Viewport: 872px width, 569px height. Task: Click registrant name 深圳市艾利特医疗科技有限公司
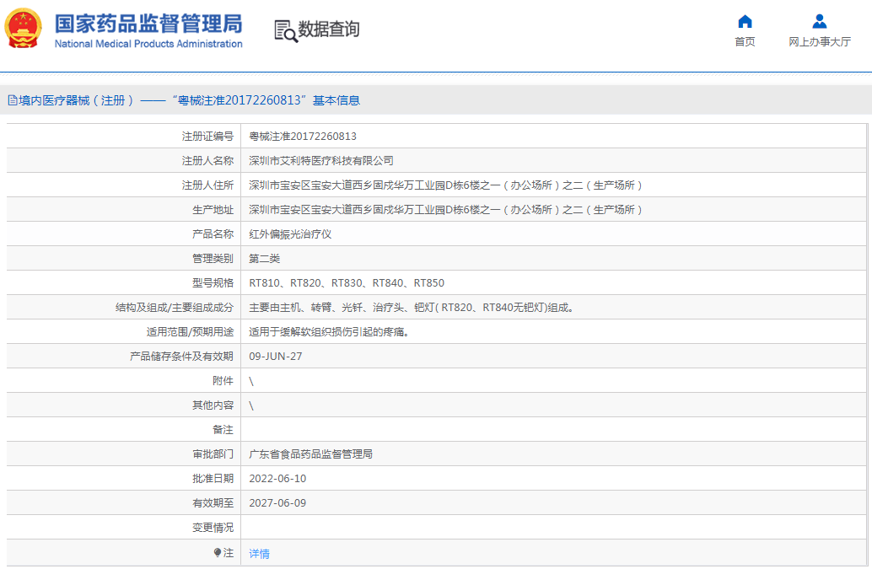(321, 160)
